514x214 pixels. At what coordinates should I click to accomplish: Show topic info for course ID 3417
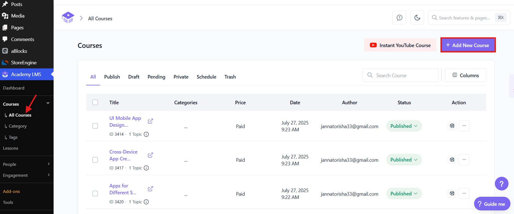click(146, 168)
